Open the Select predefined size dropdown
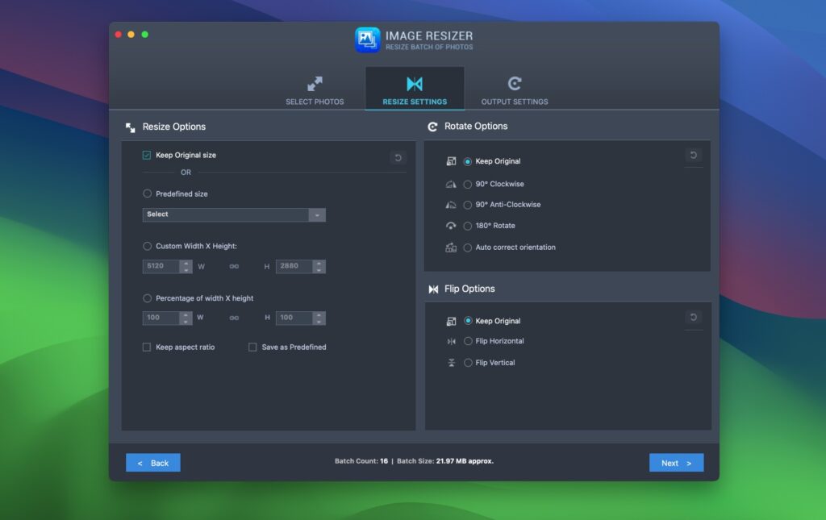 [x=317, y=215]
